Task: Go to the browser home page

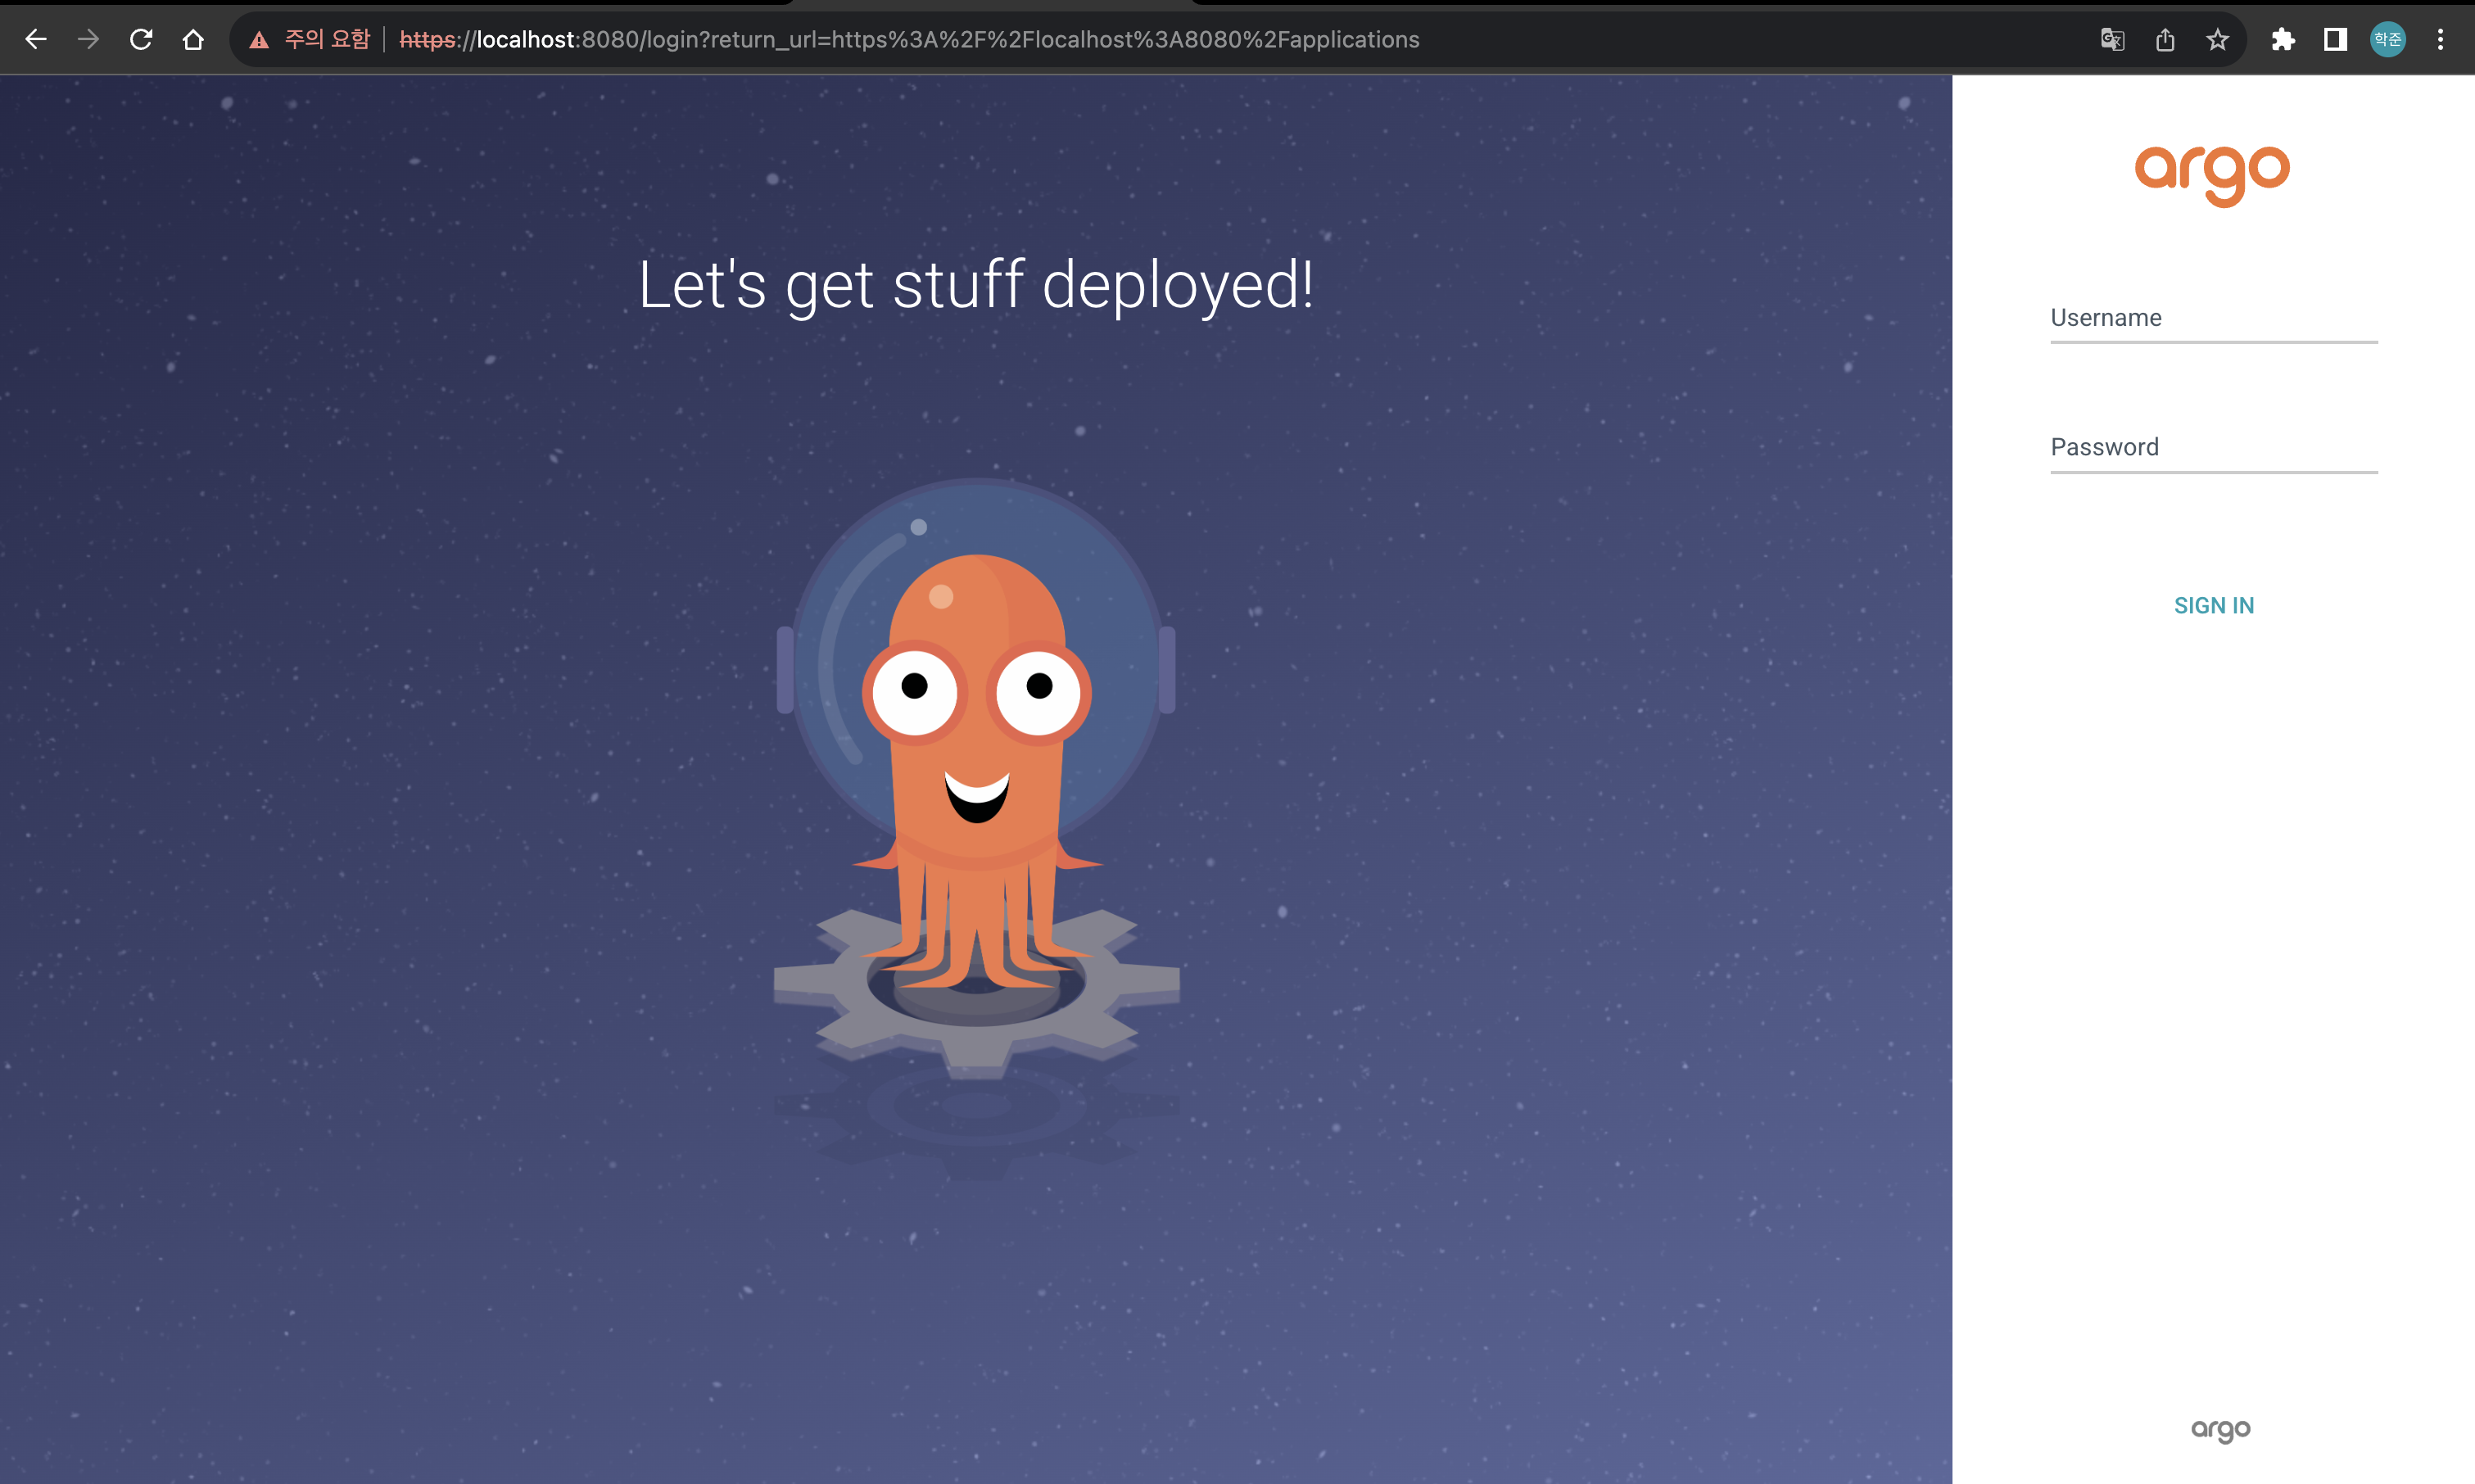Action: tap(193, 39)
